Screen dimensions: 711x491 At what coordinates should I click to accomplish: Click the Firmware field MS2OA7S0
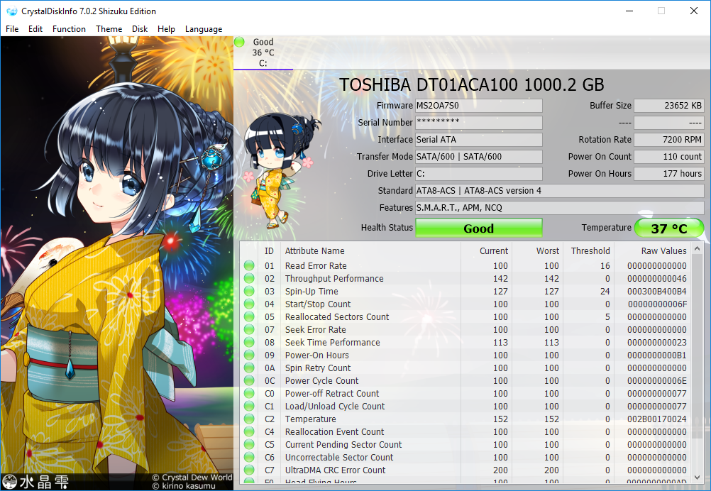(479, 106)
